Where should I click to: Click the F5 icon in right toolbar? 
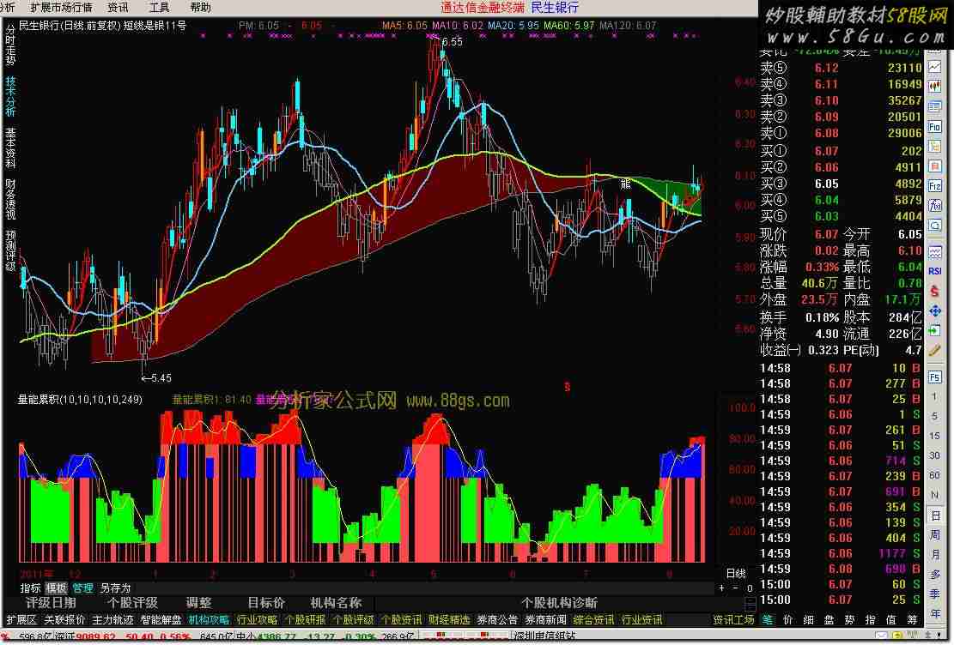coord(934,377)
